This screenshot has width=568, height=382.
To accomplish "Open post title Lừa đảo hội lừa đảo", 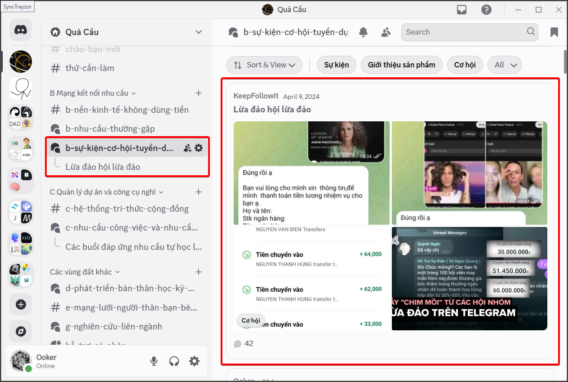I will pos(272,109).
